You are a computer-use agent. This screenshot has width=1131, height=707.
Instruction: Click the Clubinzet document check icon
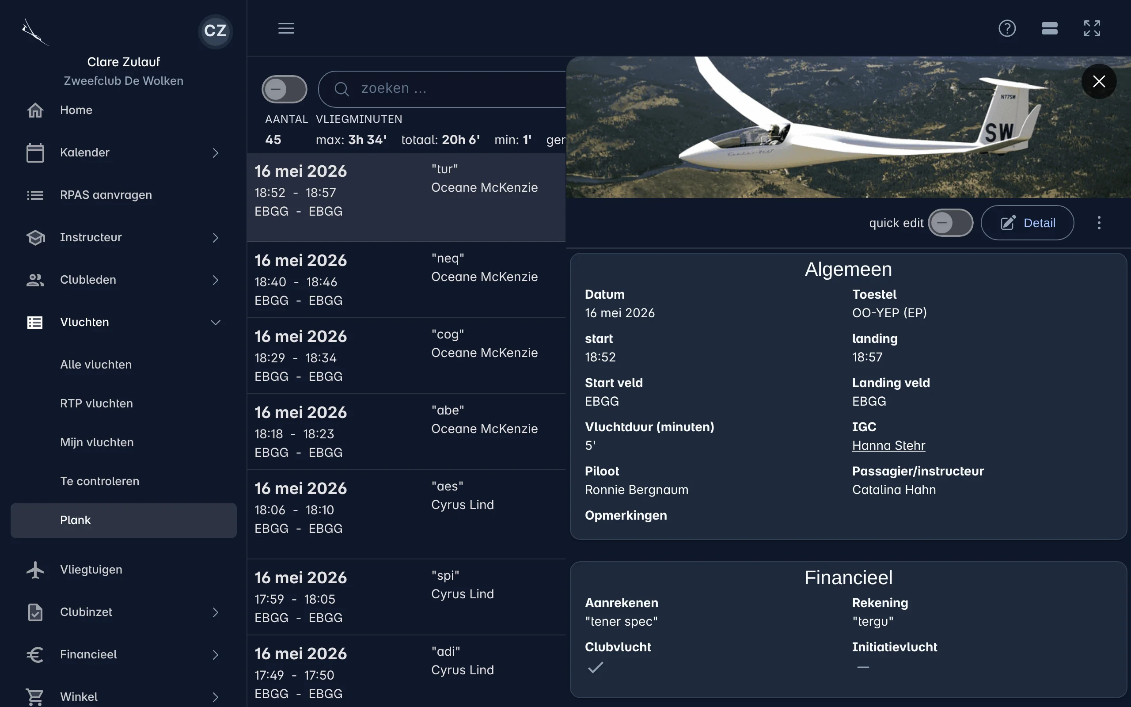[x=35, y=612]
